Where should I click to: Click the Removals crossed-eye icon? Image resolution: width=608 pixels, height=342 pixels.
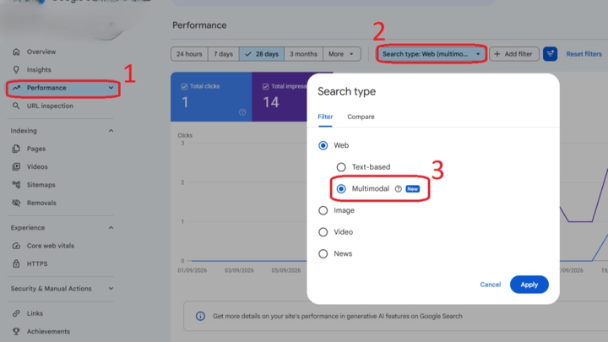[16, 203]
